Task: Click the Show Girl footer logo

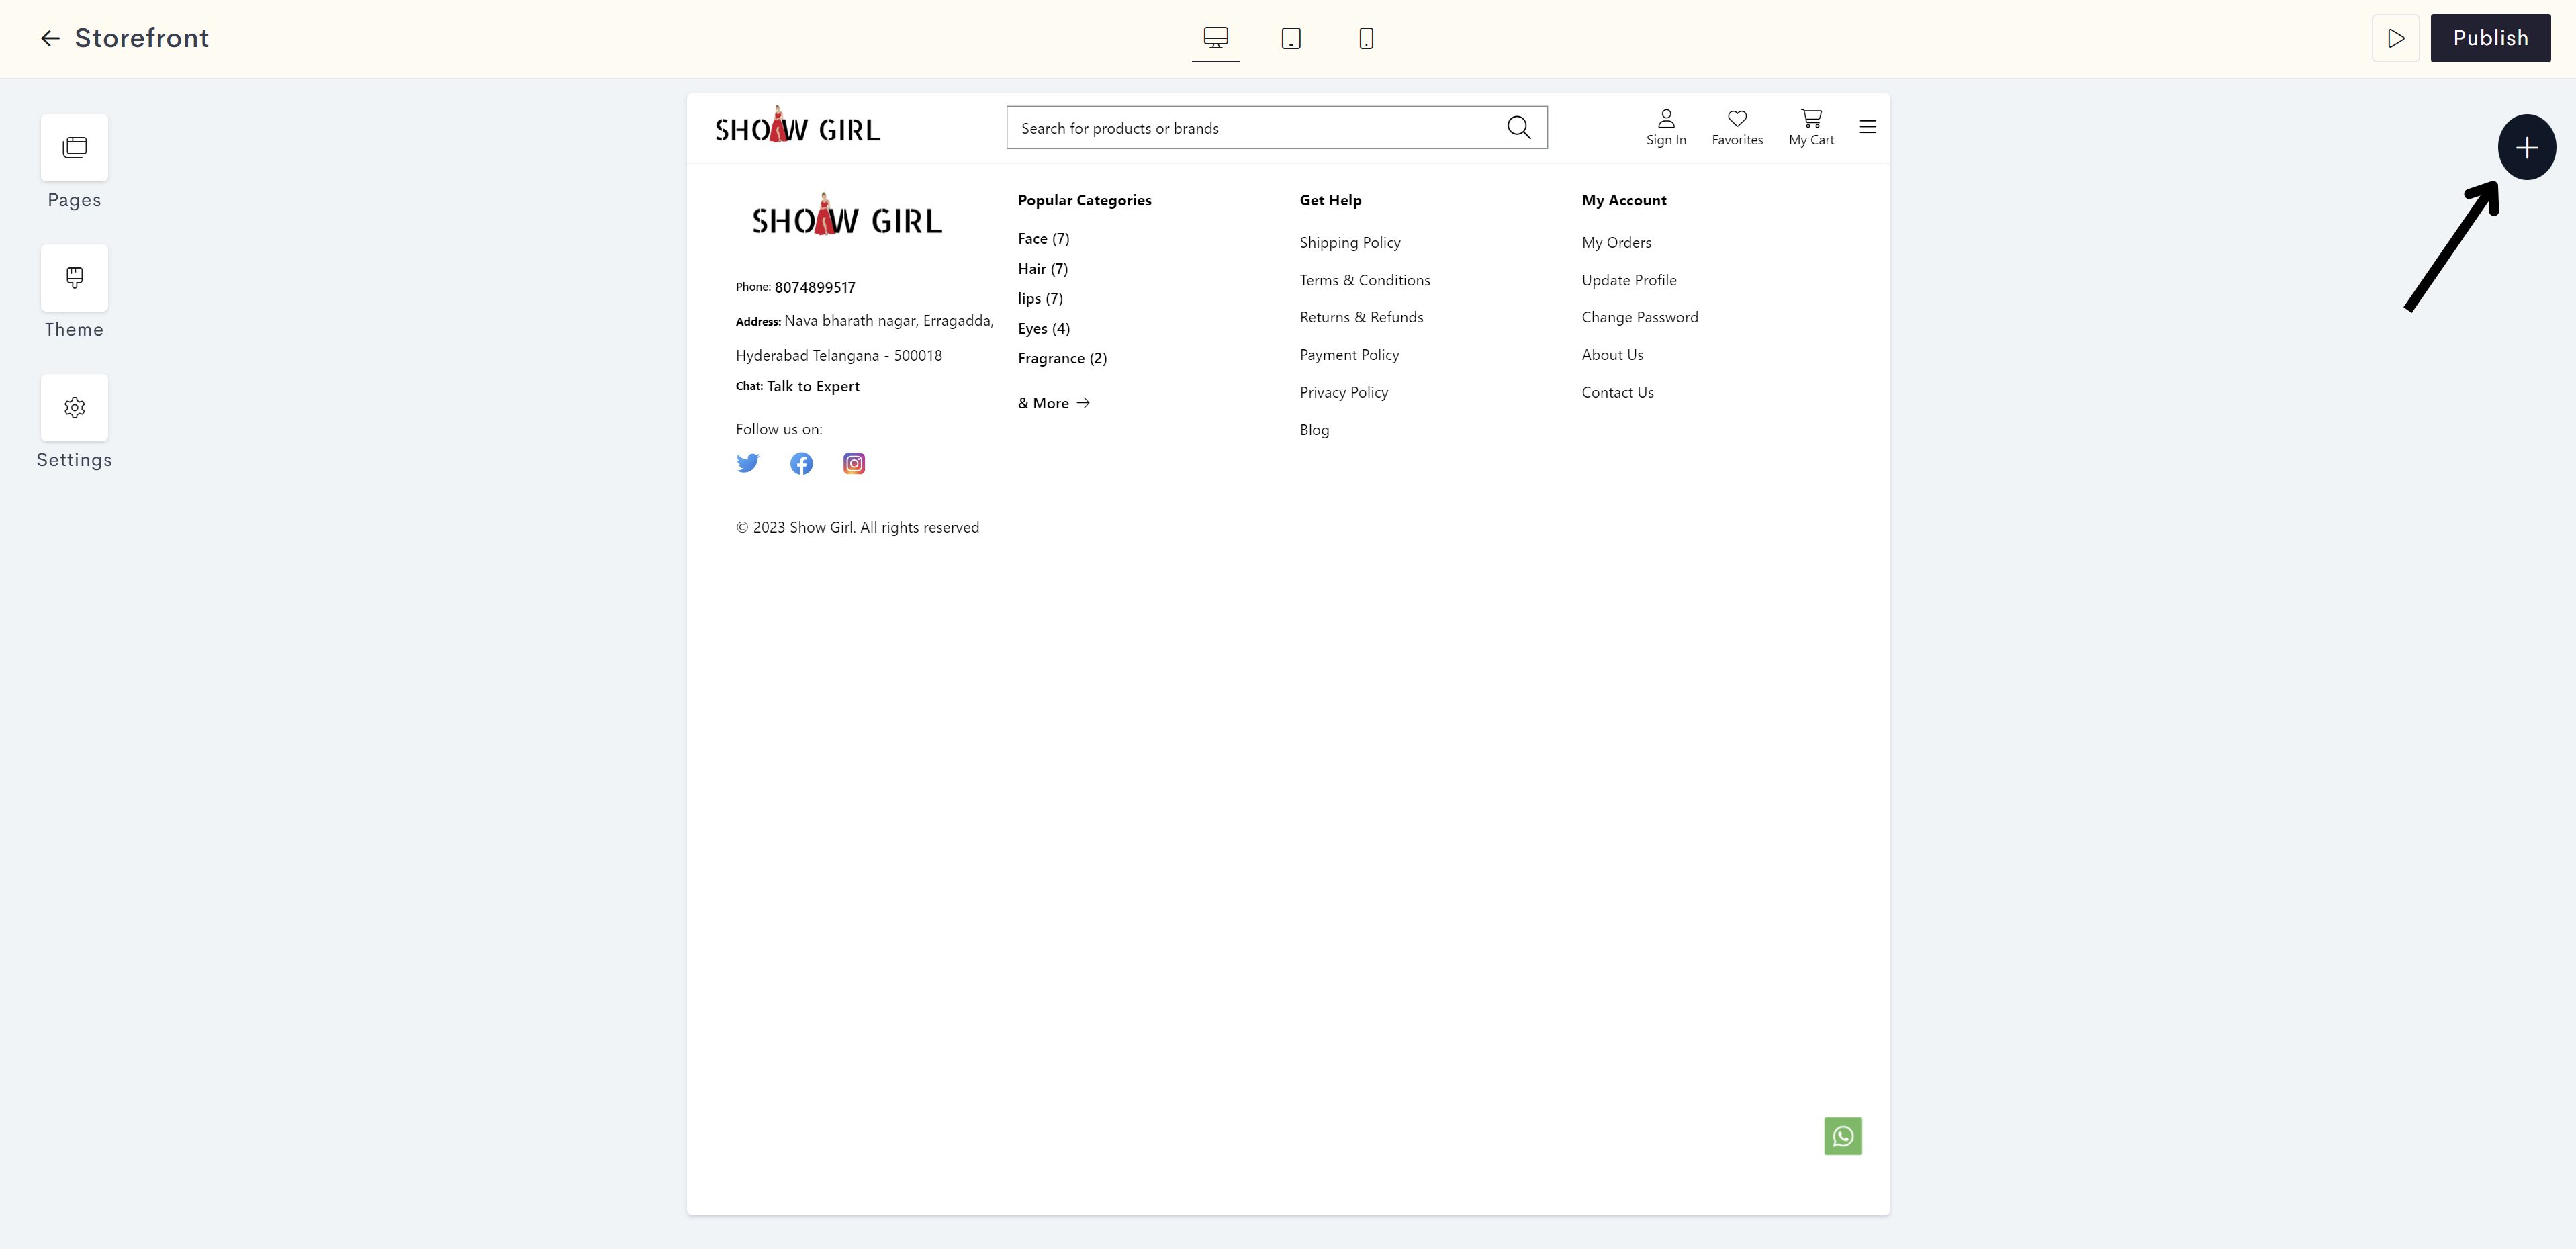Action: click(x=846, y=215)
